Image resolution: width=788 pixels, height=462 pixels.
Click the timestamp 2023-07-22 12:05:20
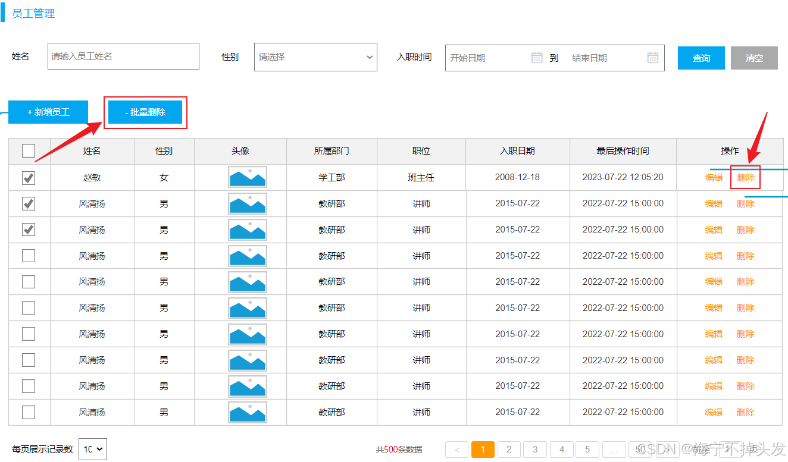623,177
